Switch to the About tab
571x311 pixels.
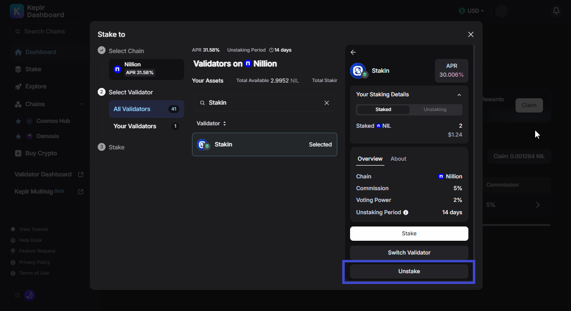(x=398, y=159)
